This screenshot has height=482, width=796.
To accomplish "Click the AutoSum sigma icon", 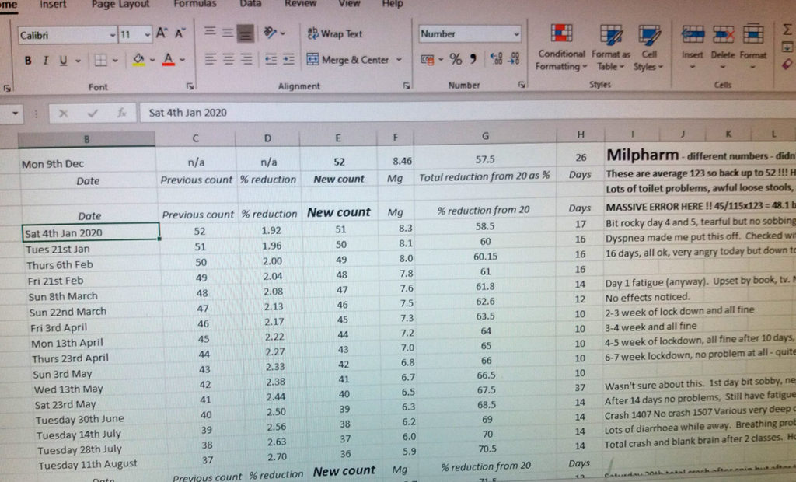I will click(787, 30).
